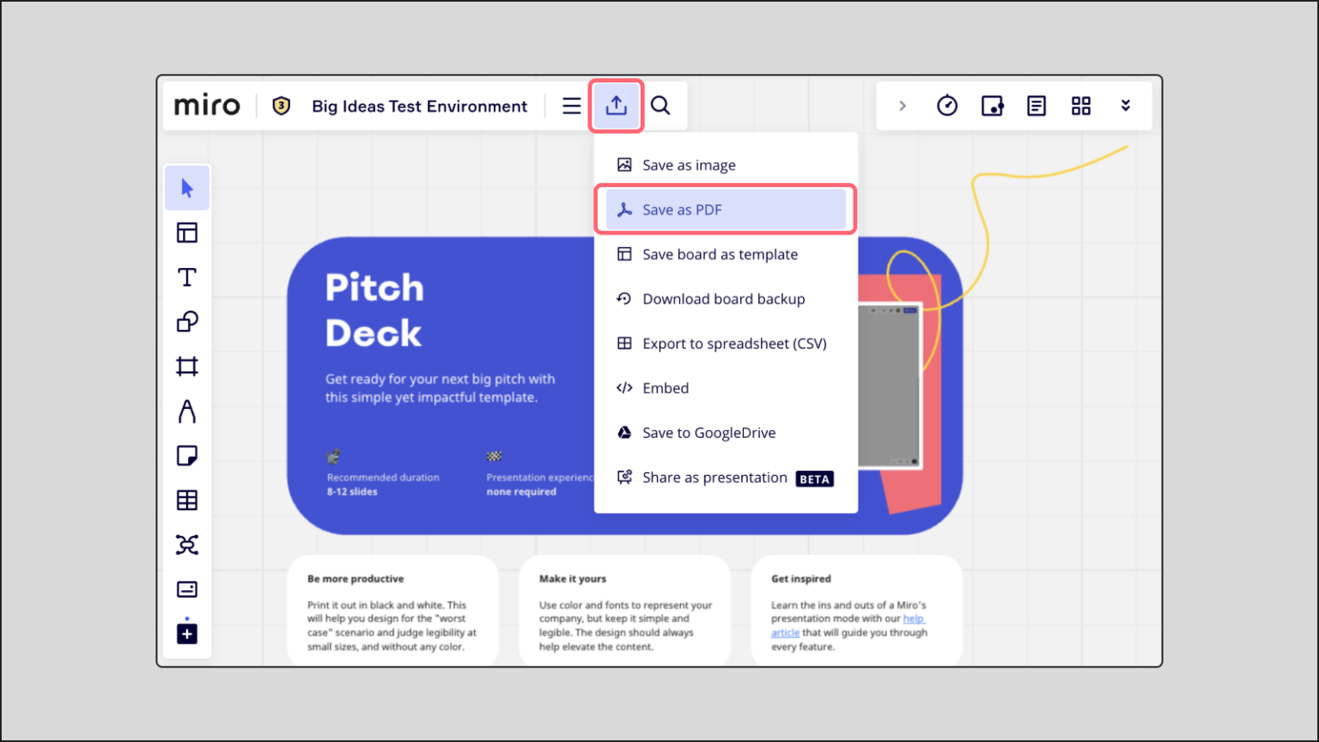Open the hamburger board menu
This screenshot has width=1319, height=742.
coord(571,106)
